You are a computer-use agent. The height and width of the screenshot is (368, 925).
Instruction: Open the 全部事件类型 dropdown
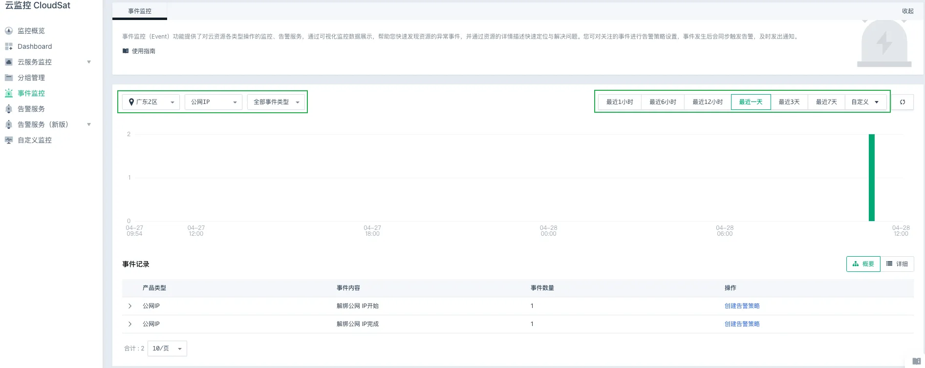coord(276,102)
